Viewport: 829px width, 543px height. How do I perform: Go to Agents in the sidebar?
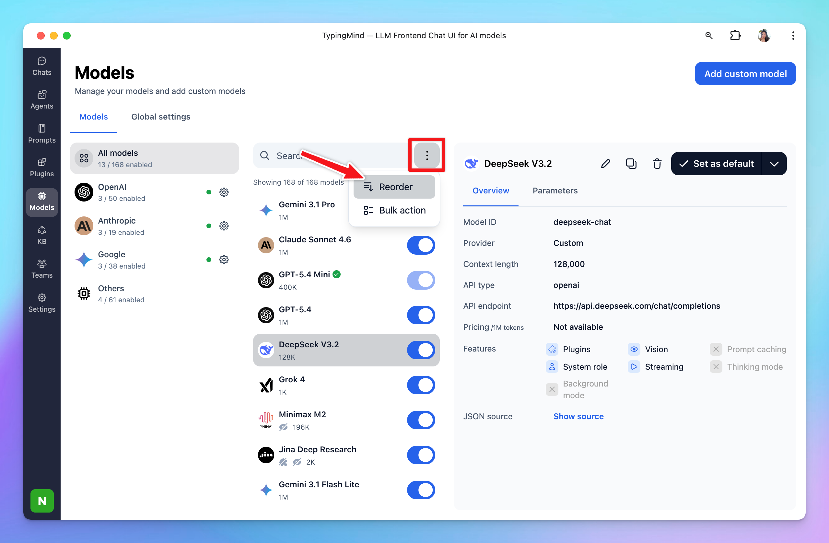[42, 100]
